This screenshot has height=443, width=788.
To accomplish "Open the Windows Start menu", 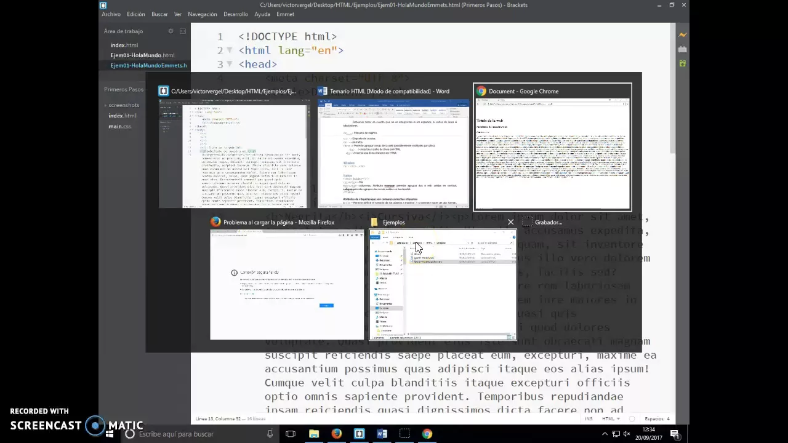I will (110, 434).
